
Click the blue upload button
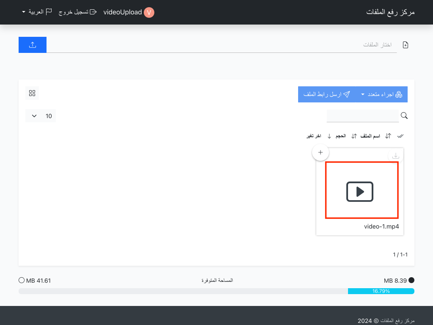pyautogui.click(x=33, y=45)
